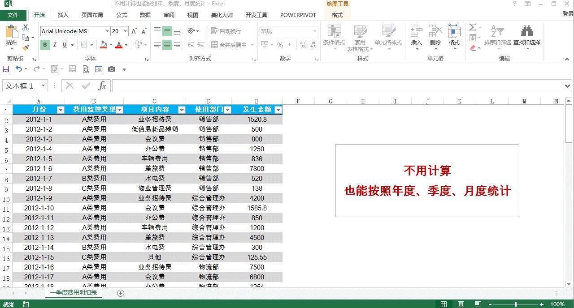Enable underline formatting
Image resolution: width=574 pixels, height=308 pixels.
coord(64,45)
